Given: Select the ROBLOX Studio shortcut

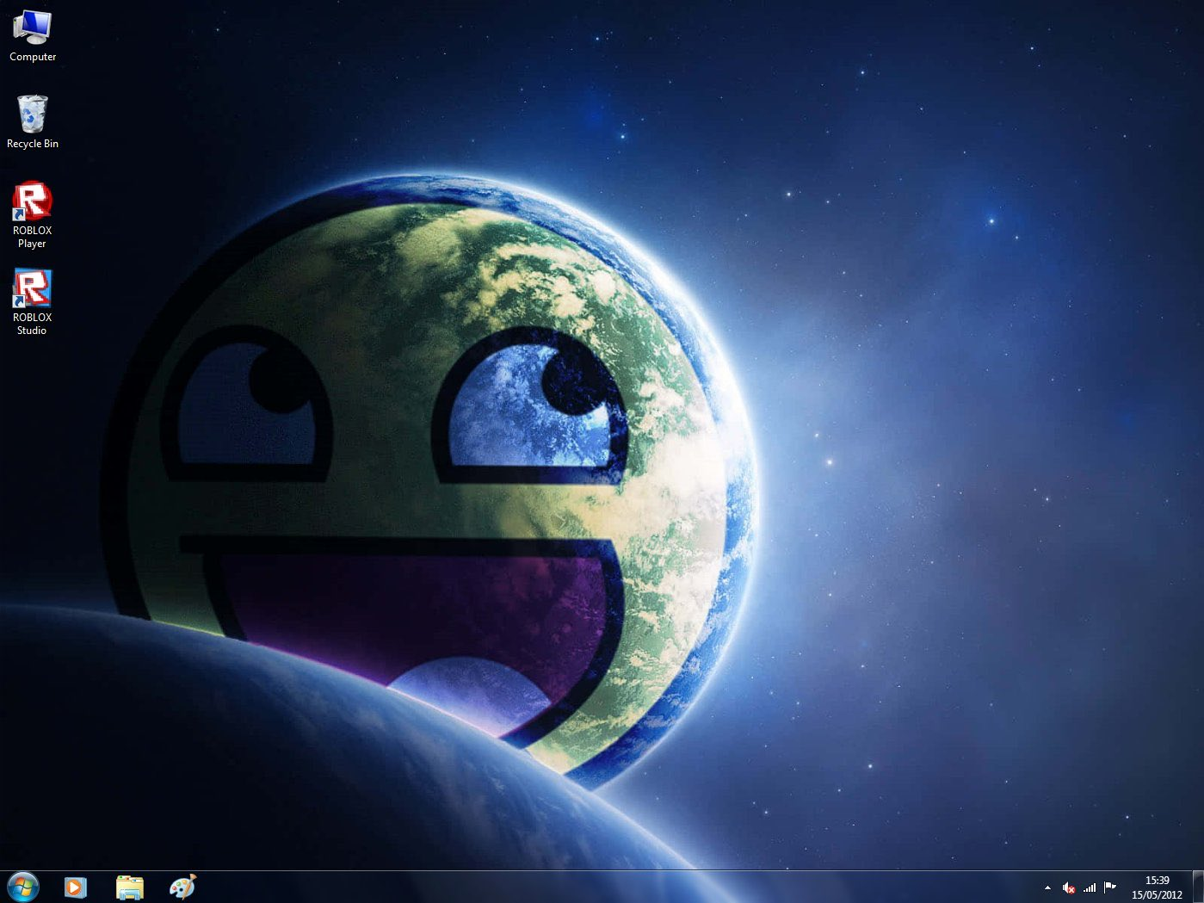Looking at the screenshot, I should pos(32,302).
